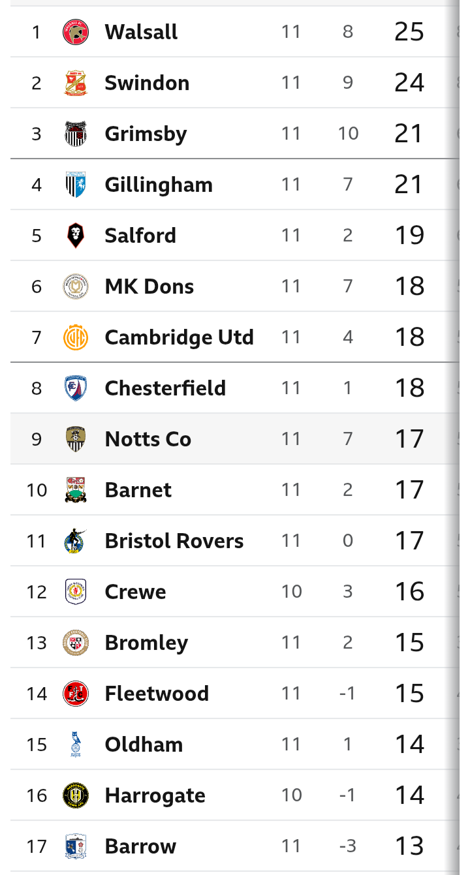Click the Fleetwood team name
This screenshot has height=875, width=470.
pyautogui.click(x=157, y=694)
